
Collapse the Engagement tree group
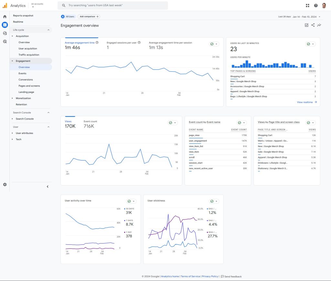[x=12, y=61]
